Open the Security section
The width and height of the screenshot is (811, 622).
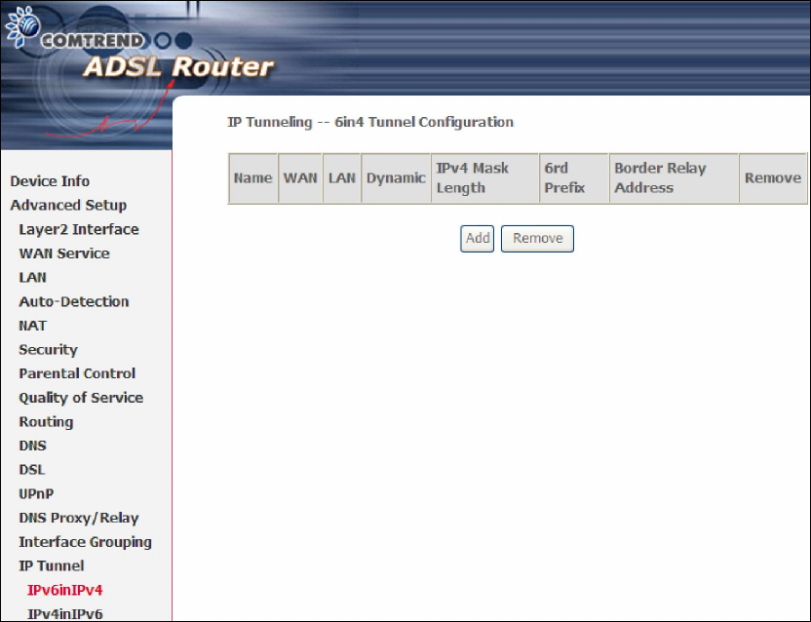48,350
